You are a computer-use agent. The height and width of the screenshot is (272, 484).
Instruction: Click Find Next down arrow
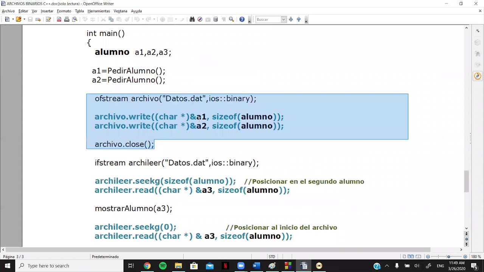(291, 19)
